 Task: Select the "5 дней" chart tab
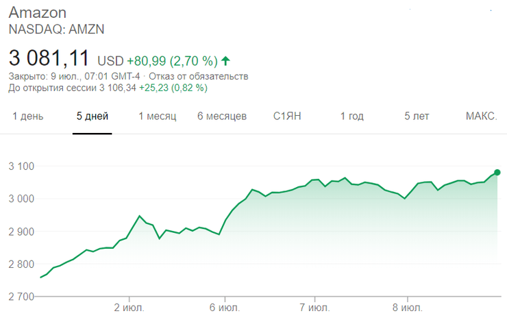(92, 116)
